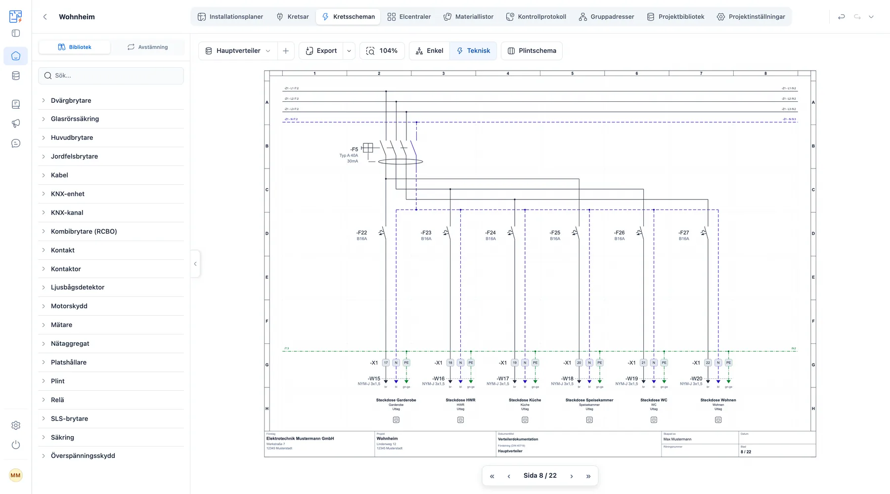Switch to the Elcentraler tab
The image size is (890, 494).
point(409,17)
